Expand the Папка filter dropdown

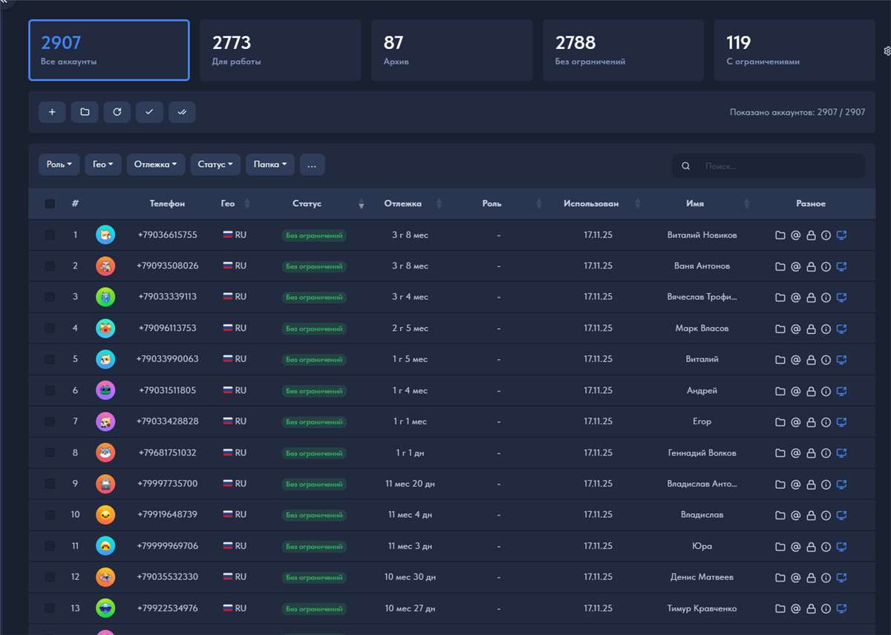click(270, 165)
